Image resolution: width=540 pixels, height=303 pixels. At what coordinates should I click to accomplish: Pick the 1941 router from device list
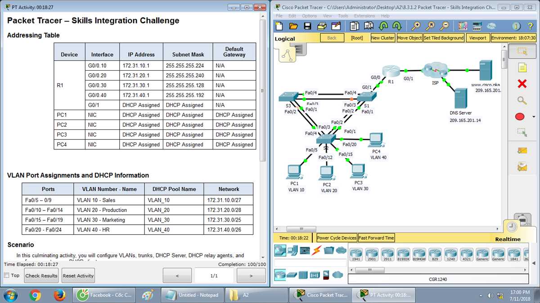(x=356, y=255)
